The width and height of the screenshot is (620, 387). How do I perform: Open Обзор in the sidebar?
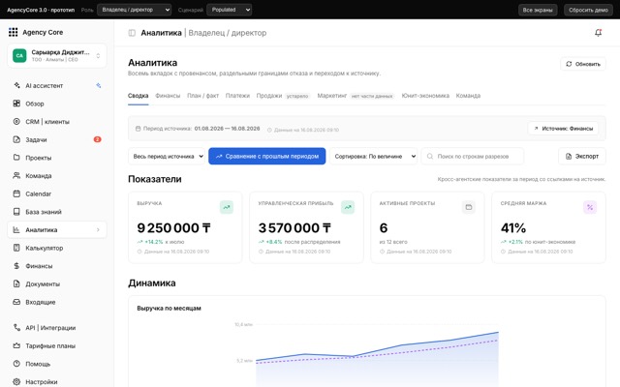(x=57, y=104)
